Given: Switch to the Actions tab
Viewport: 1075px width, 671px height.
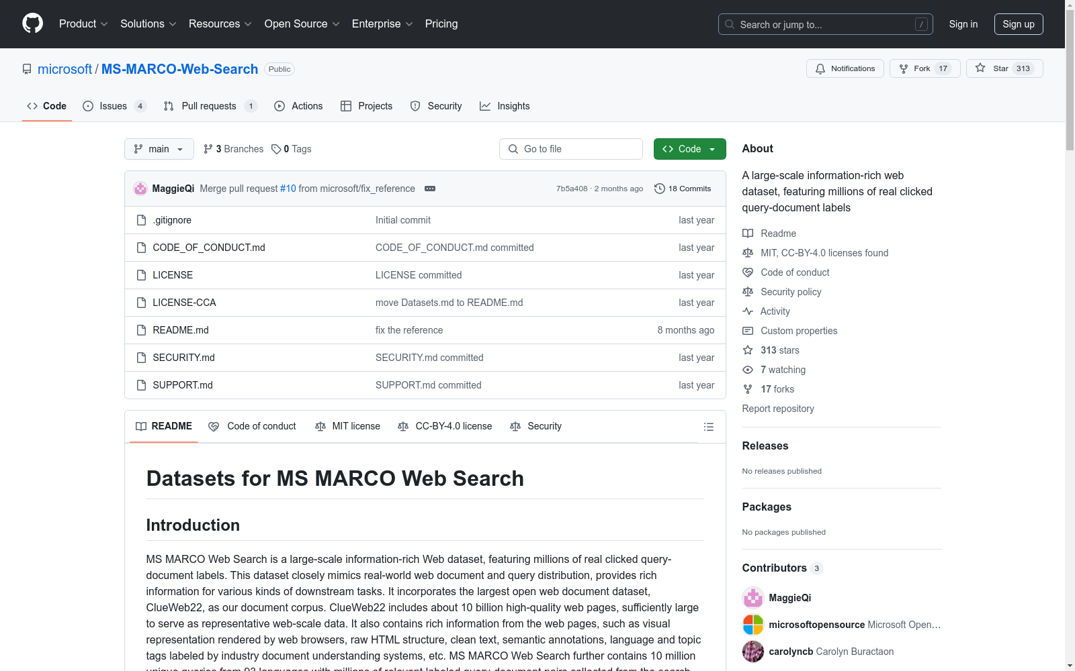Looking at the screenshot, I should tap(298, 106).
